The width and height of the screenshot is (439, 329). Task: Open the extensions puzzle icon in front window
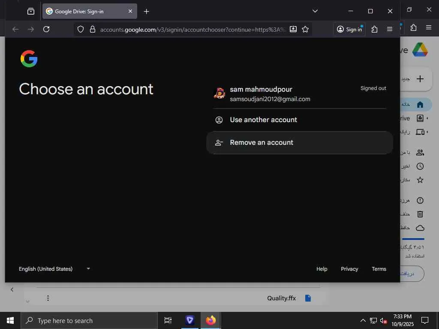374,29
